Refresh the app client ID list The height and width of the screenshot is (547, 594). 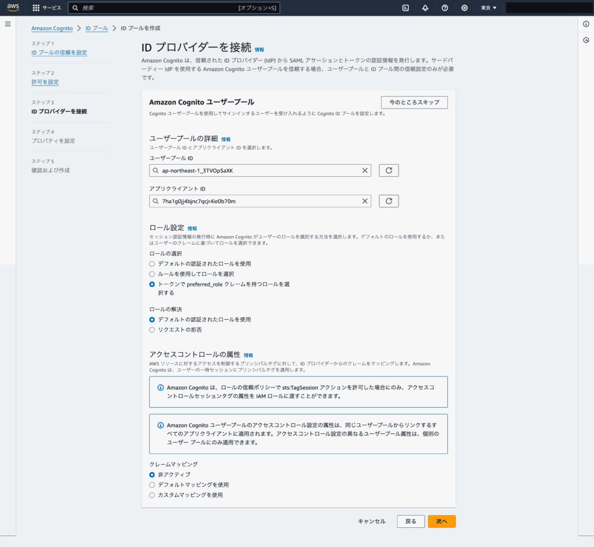389,201
